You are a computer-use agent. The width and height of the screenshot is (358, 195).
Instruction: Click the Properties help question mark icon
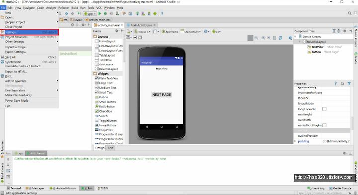[336, 84]
